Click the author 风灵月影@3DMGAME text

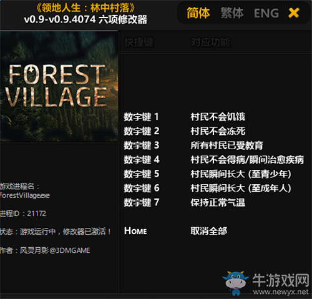coord(55,250)
